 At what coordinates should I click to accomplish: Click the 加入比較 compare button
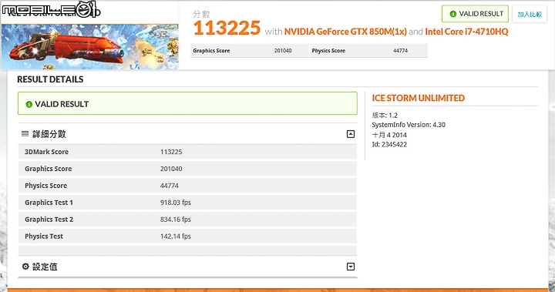click(530, 14)
